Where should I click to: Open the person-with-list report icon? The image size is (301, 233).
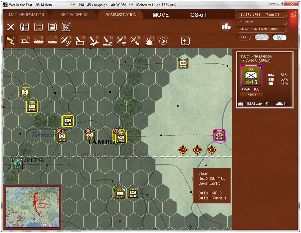point(25,27)
